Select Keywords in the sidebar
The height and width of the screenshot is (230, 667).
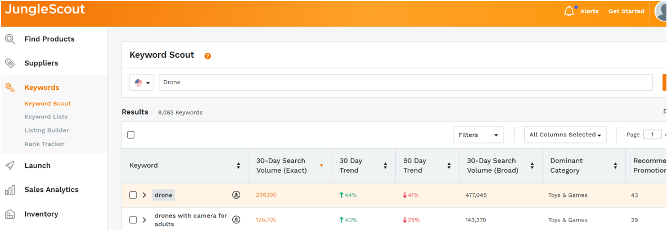42,88
